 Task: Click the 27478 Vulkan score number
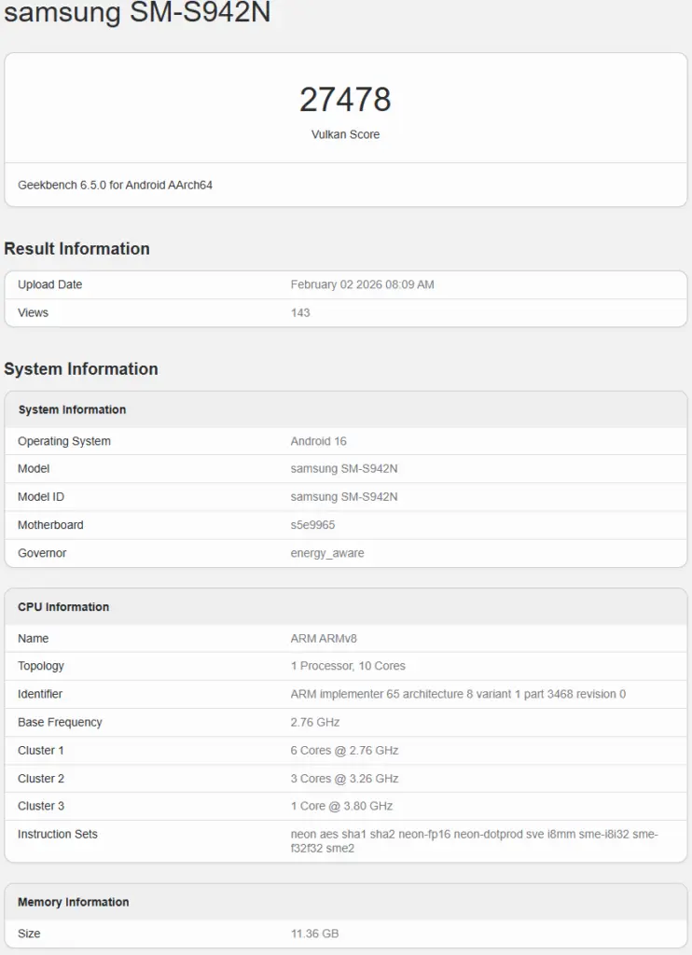345,100
